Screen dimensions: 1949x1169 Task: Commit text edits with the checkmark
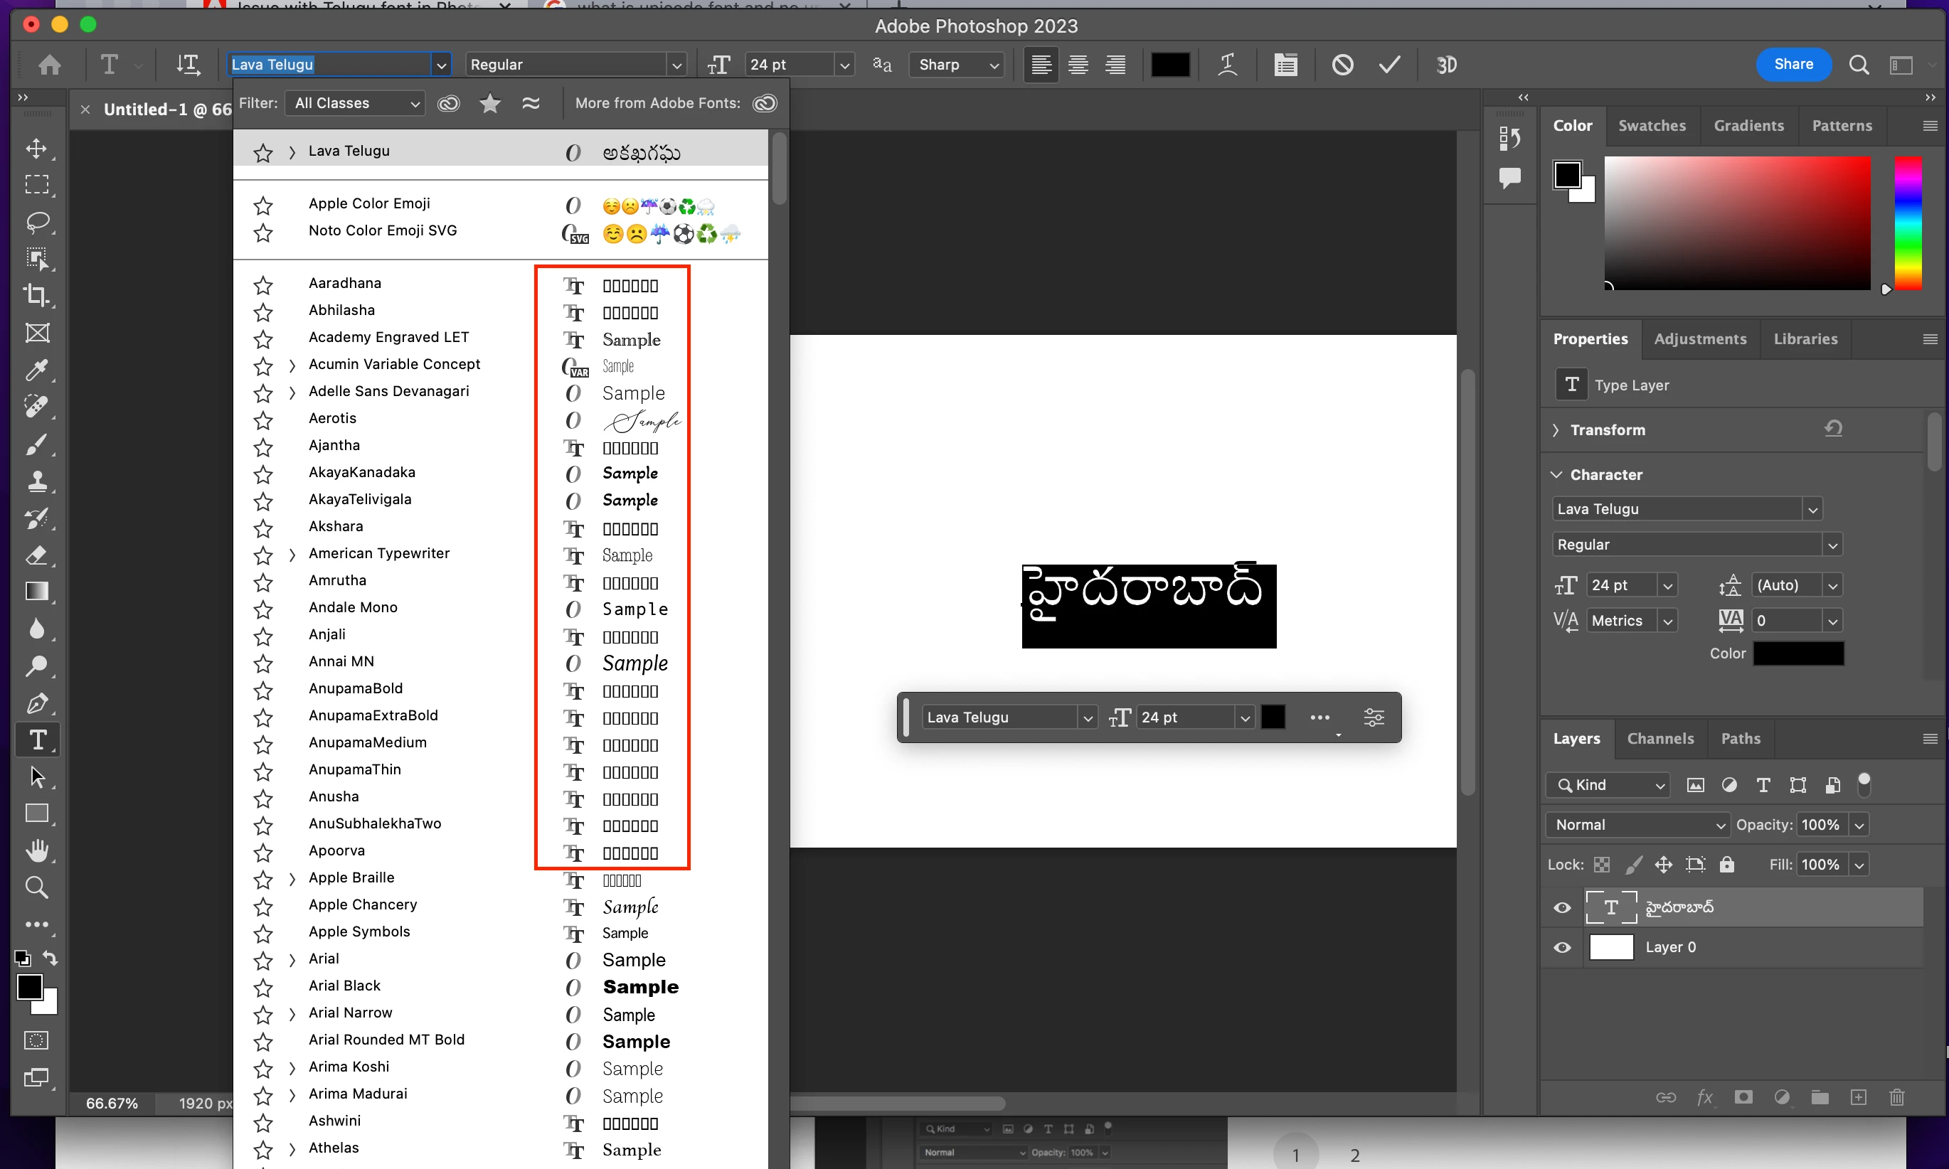[x=1390, y=65]
